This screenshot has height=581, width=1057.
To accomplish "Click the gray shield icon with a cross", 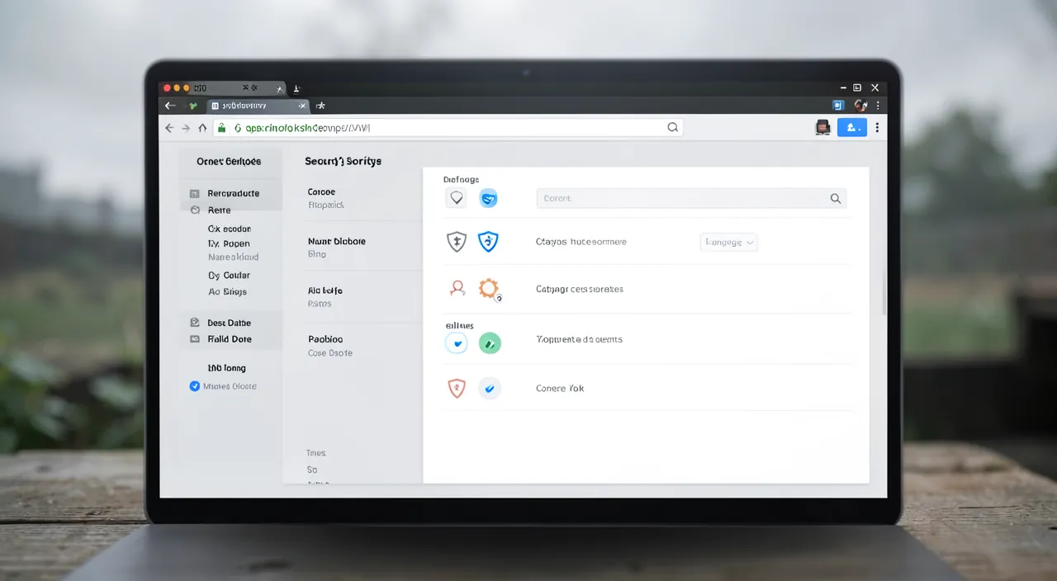I will (457, 242).
